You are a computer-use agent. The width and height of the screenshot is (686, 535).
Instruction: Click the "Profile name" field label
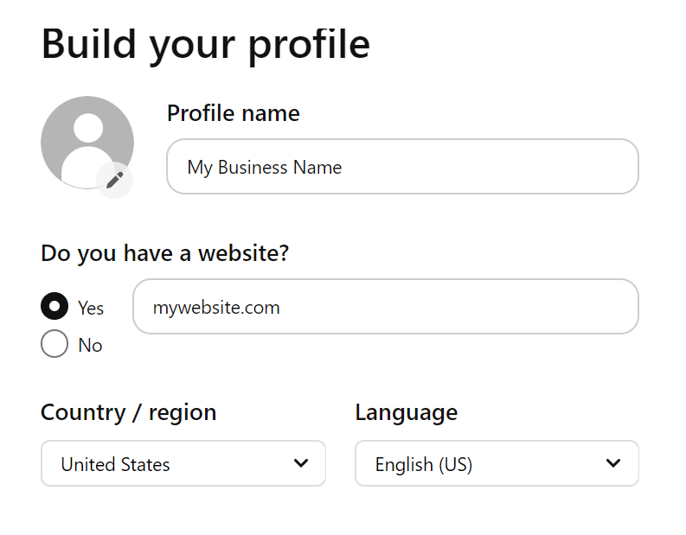233,113
